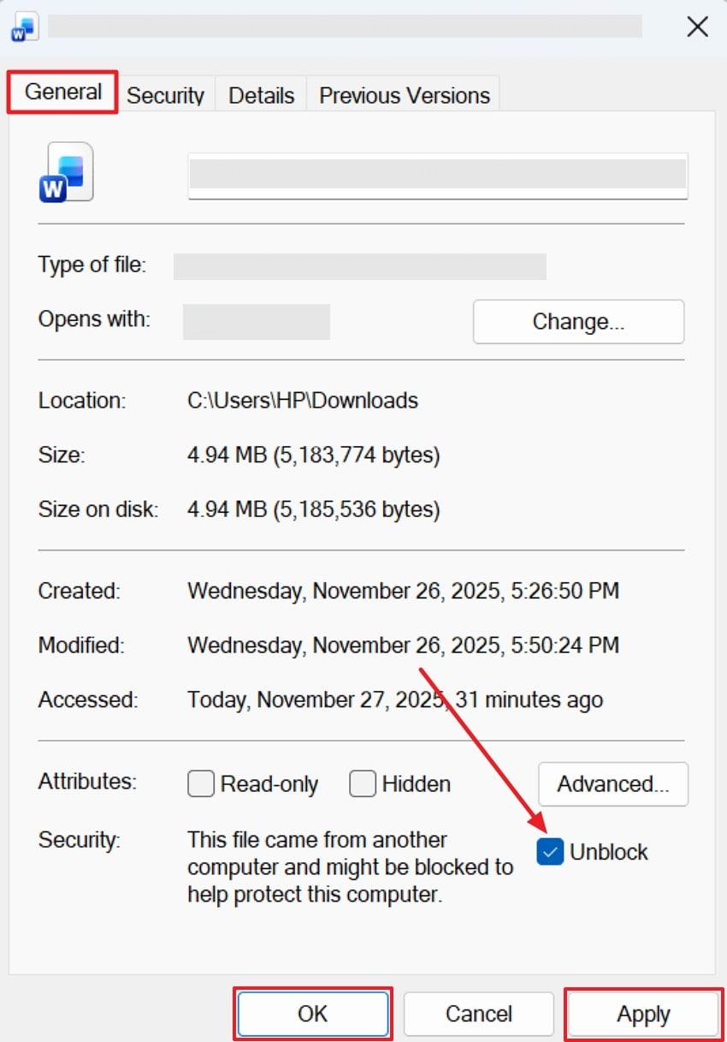Click the Word document icon
The image size is (727, 1042).
[x=67, y=171]
